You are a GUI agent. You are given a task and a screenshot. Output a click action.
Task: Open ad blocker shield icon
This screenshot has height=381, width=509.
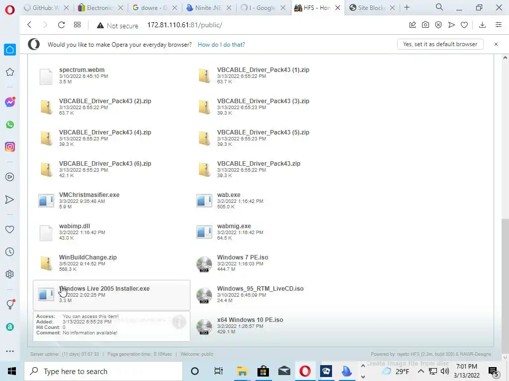[438, 25]
